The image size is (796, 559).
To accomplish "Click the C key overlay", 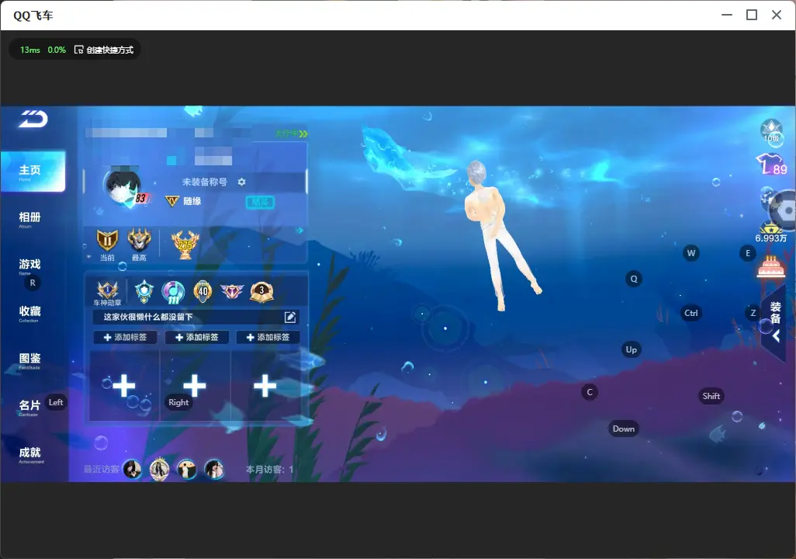I will [590, 392].
